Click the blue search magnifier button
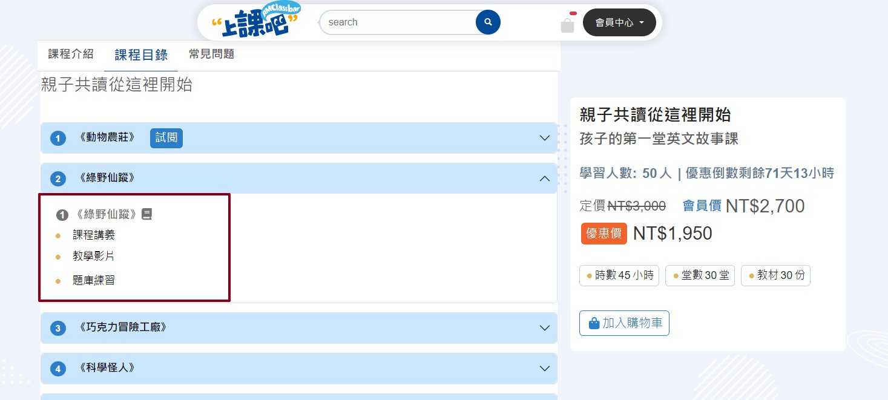 488,22
